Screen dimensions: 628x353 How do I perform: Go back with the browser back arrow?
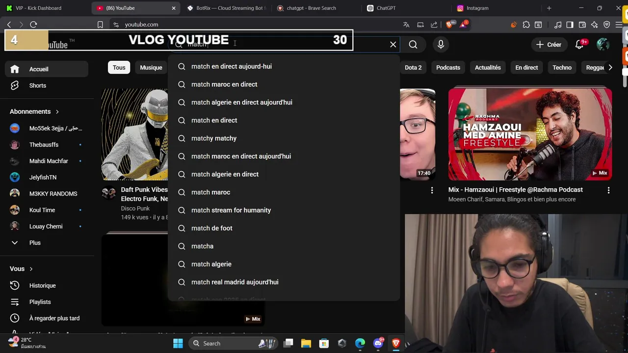(x=9, y=25)
